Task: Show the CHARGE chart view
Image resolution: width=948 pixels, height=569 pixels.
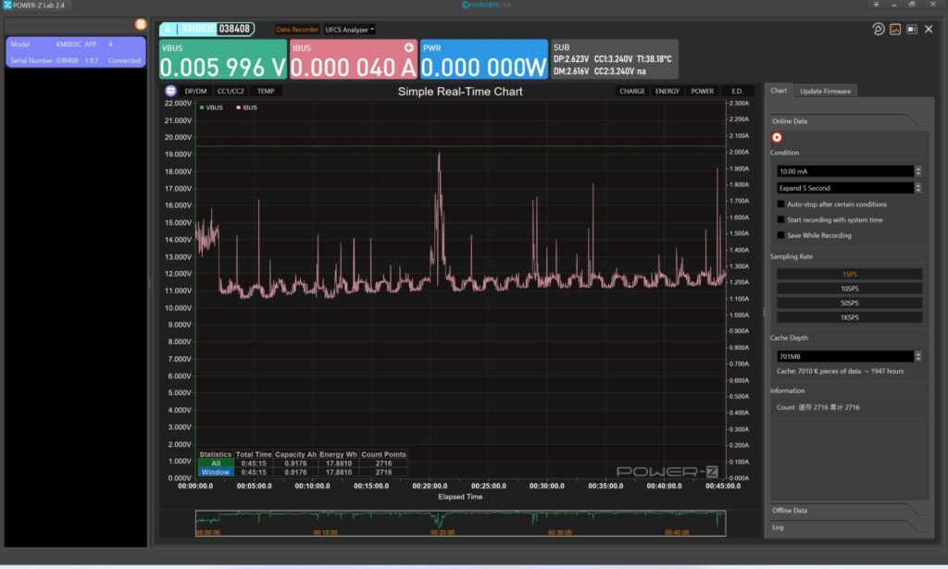Action: [x=631, y=92]
